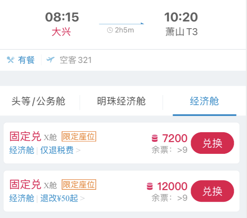This screenshot has height=218, width=247.
Task: Click the miles coin icon next to 12000
Action: pyautogui.click(x=150, y=186)
